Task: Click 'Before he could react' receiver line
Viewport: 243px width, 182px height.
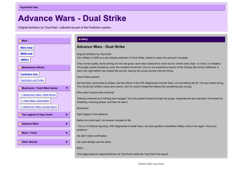Action: [104, 120]
